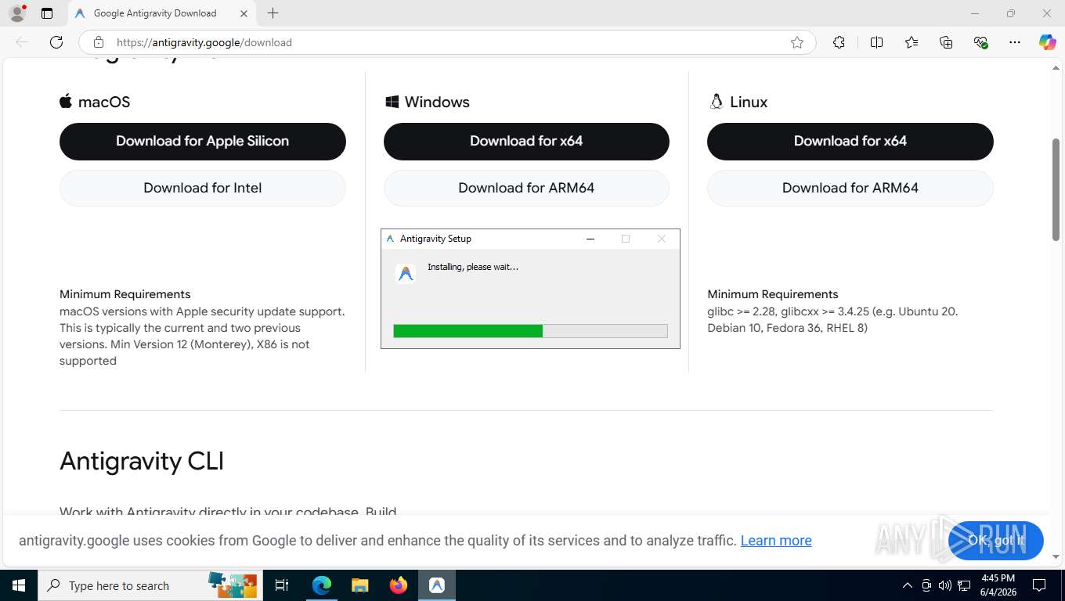The height and width of the screenshot is (601, 1065).
Task: Open the Learn more cookies link
Action: (x=776, y=541)
